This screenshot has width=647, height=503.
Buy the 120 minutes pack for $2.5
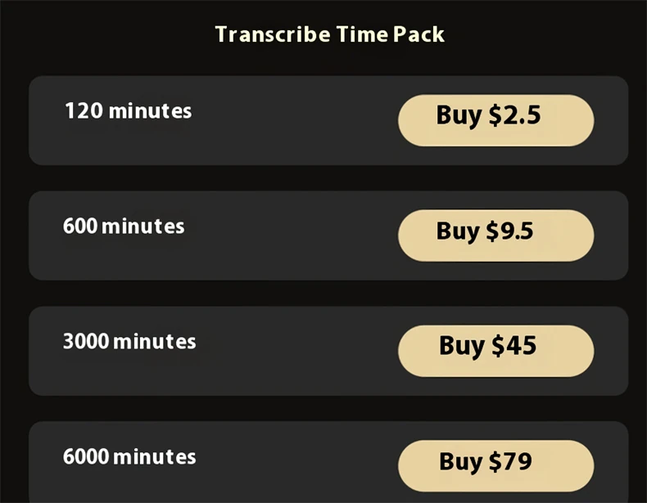pos(496,120)
